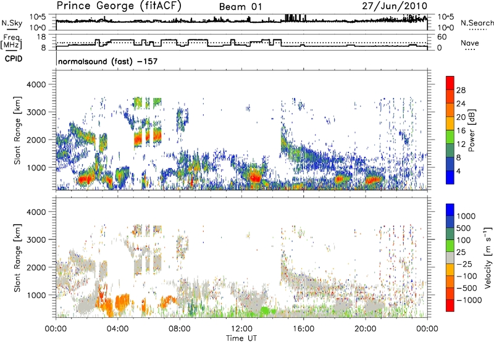
Task: Click the '60' Nave axis tick
Action: point(442,37)
